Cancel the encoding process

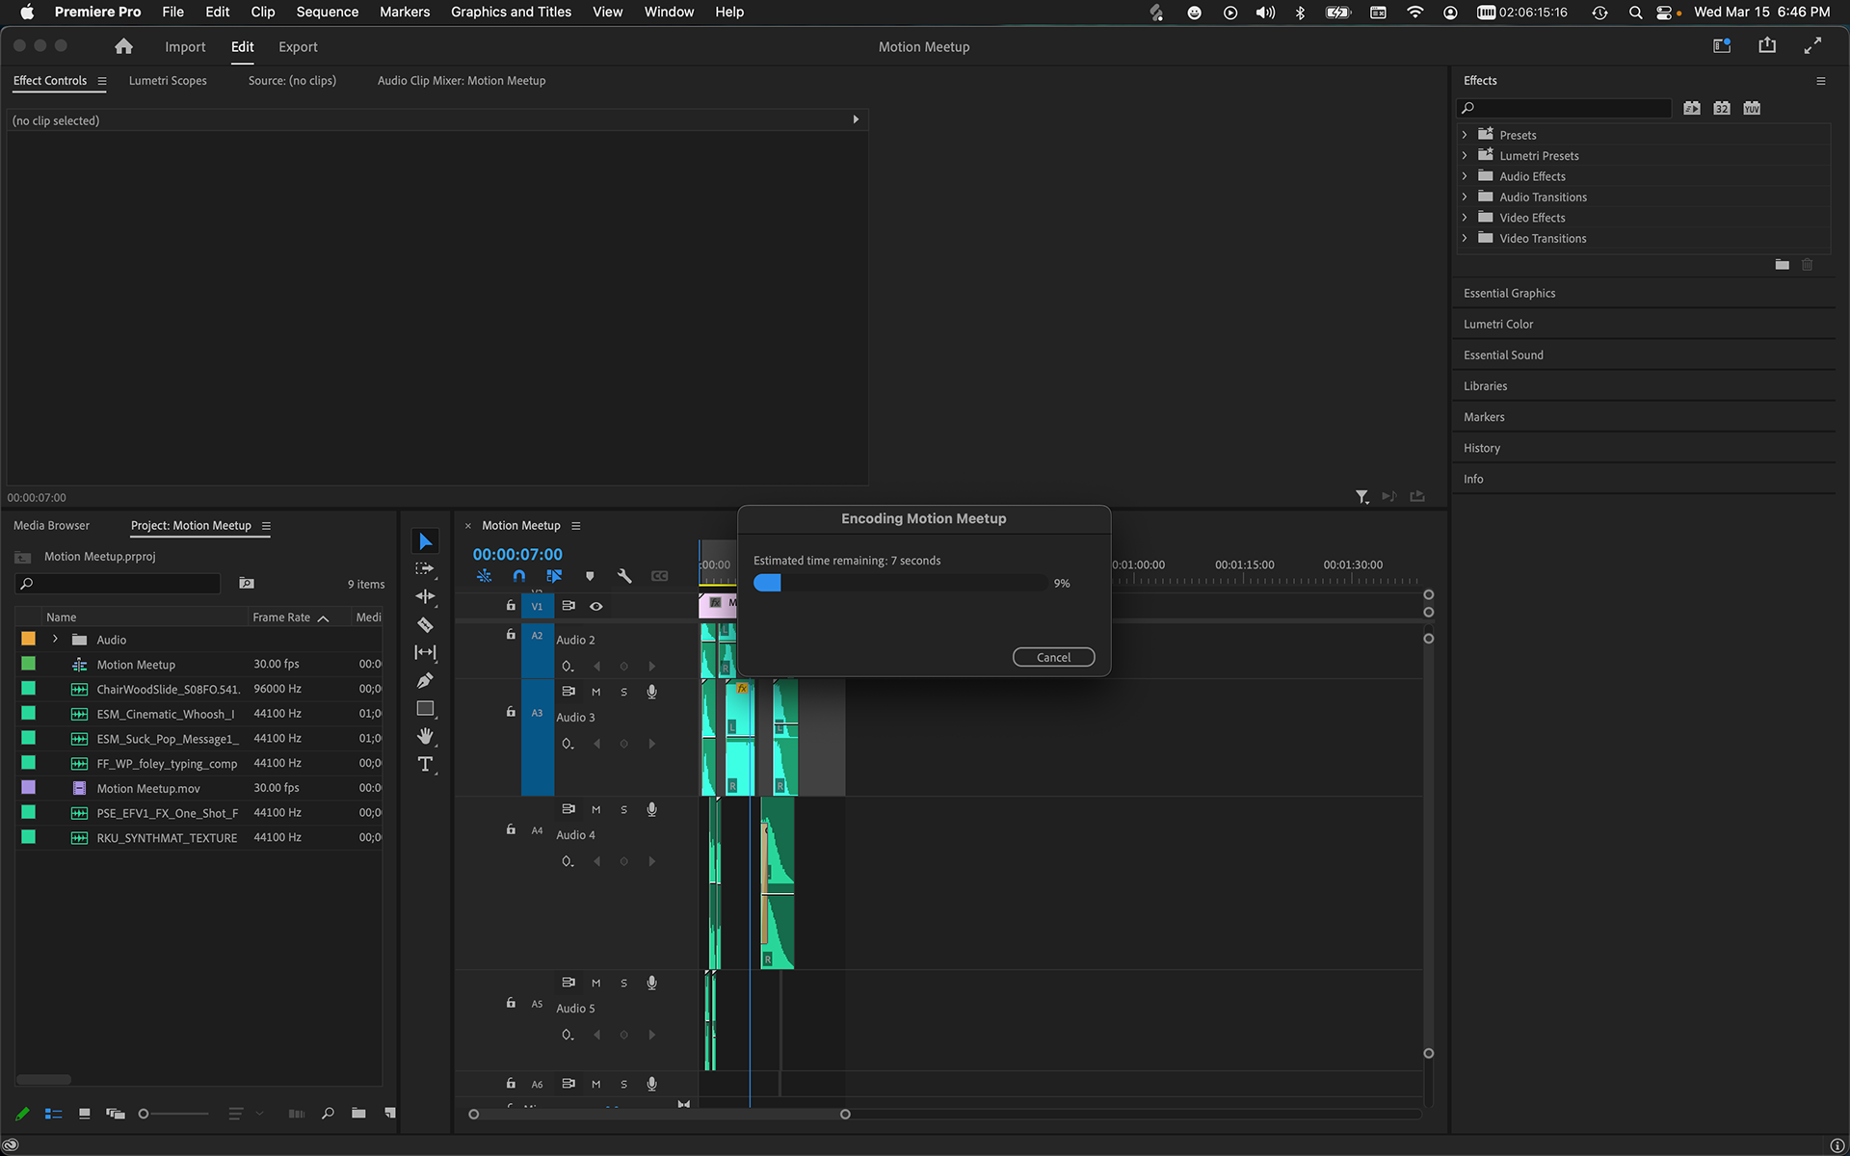pyautogui.click(x=1053, y=657)
